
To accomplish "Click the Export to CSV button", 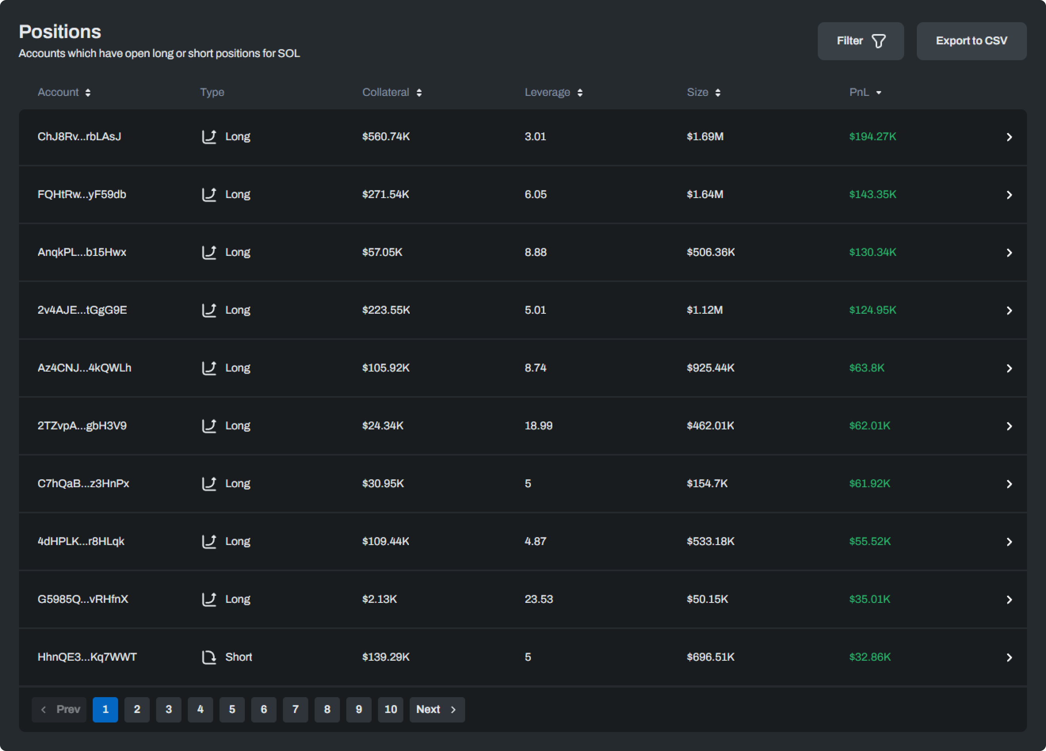I will 971,41.
